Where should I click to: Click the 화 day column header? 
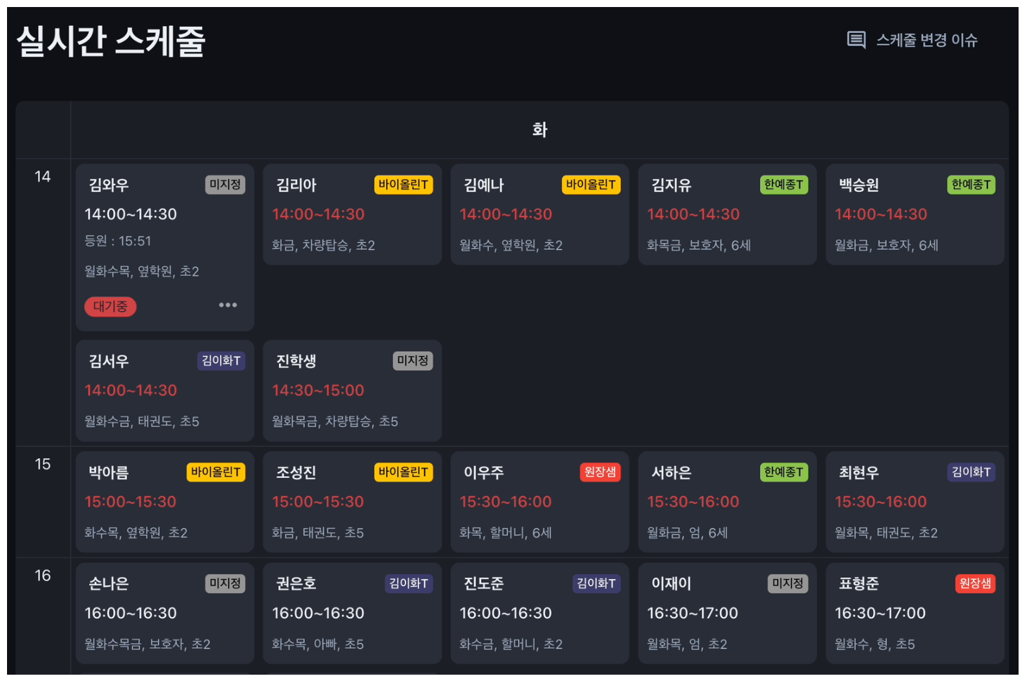pyautogui.click(x=539, y=130)
